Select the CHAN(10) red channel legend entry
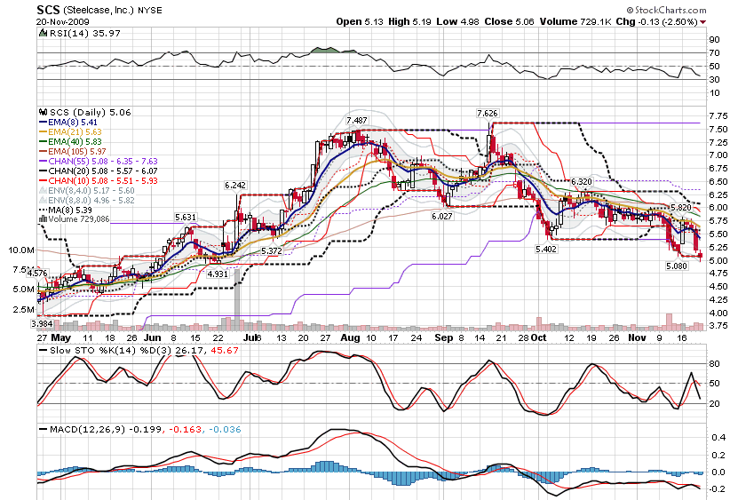The image size is (730, 500). 99,180
